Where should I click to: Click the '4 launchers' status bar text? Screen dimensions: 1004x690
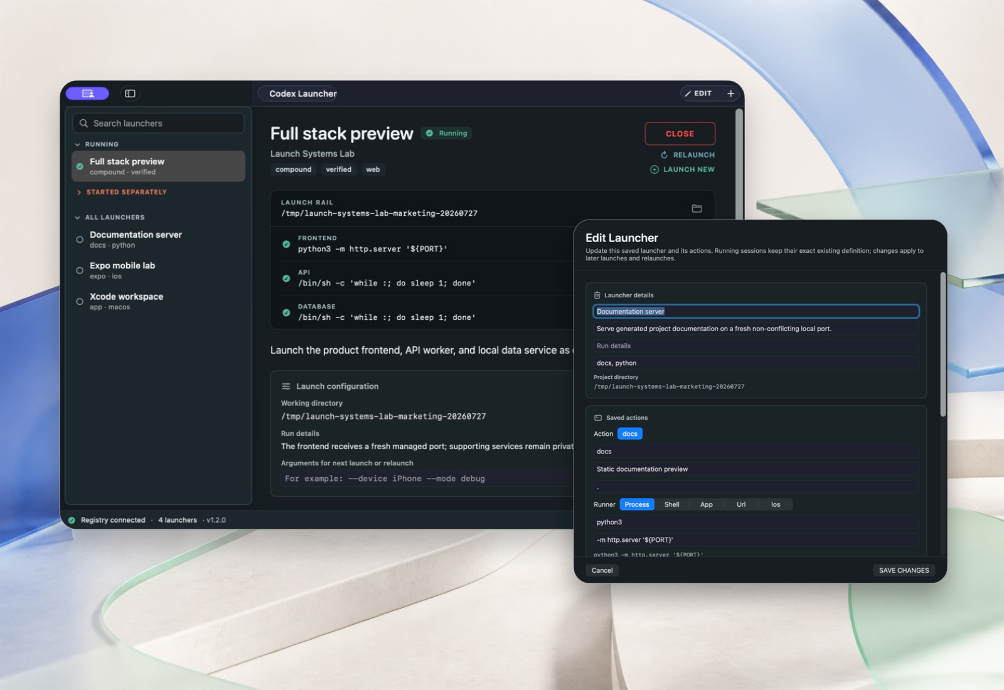pos(178,520)
